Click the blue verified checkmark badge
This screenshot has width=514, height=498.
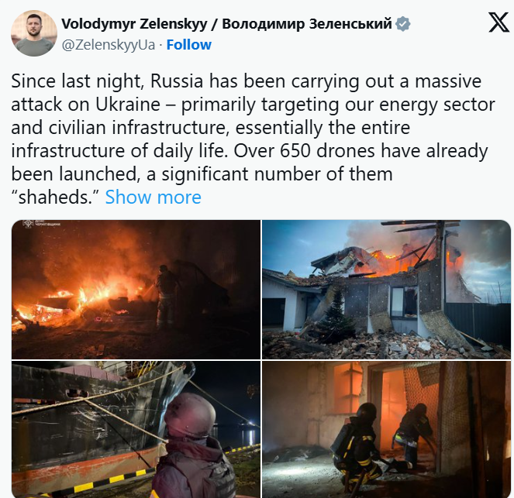pyautogui.click(x=403, y=24)
